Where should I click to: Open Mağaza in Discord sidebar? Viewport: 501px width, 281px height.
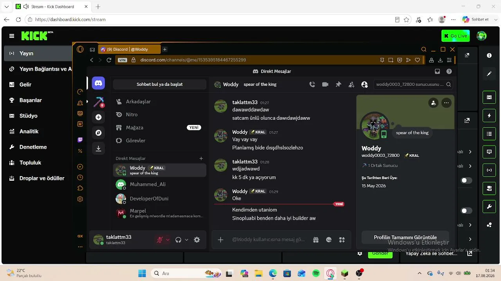click(x=160, y=128)
